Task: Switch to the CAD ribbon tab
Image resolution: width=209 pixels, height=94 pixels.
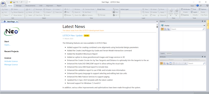Action: click(41, 6)
